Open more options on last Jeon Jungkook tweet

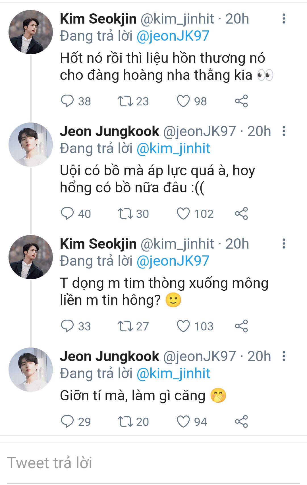[x=284, y=356]
